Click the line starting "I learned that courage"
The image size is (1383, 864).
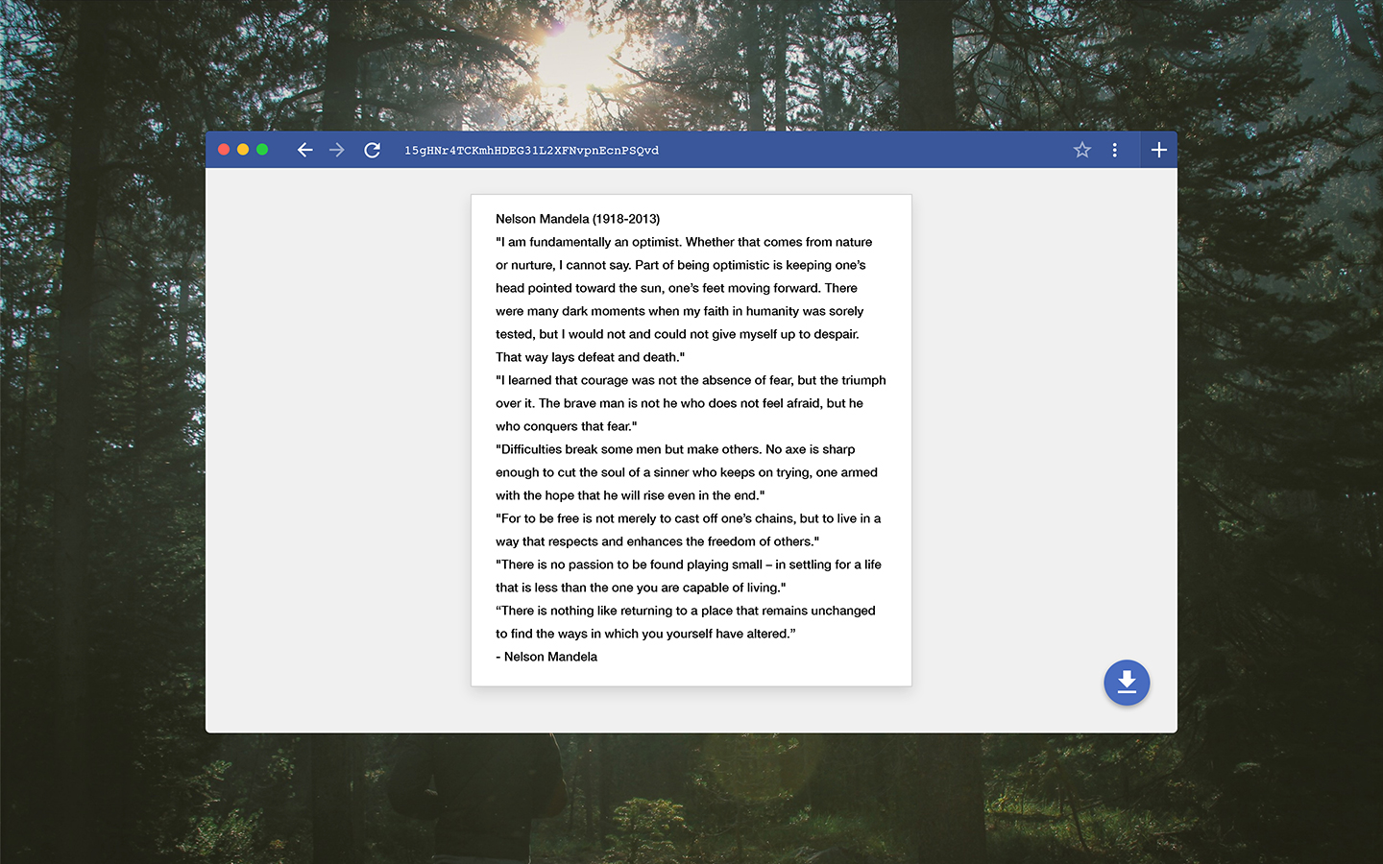pos(691,380)
